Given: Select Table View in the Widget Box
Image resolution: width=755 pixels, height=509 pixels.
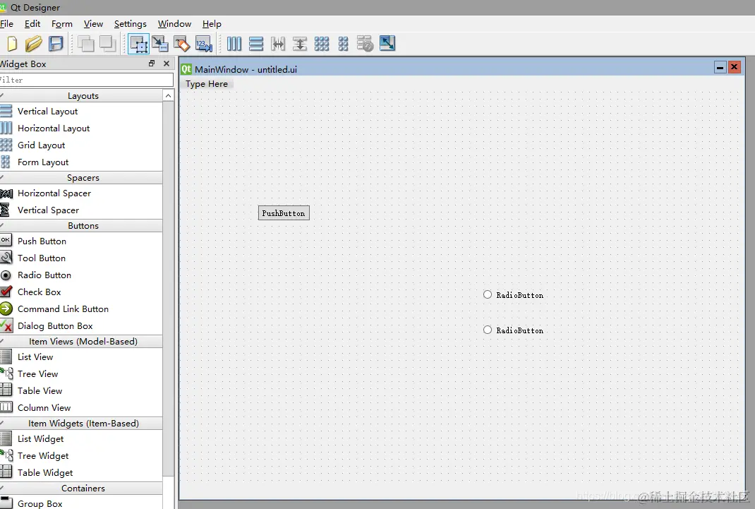Looking at the screenshot, I should coord(81,390).
